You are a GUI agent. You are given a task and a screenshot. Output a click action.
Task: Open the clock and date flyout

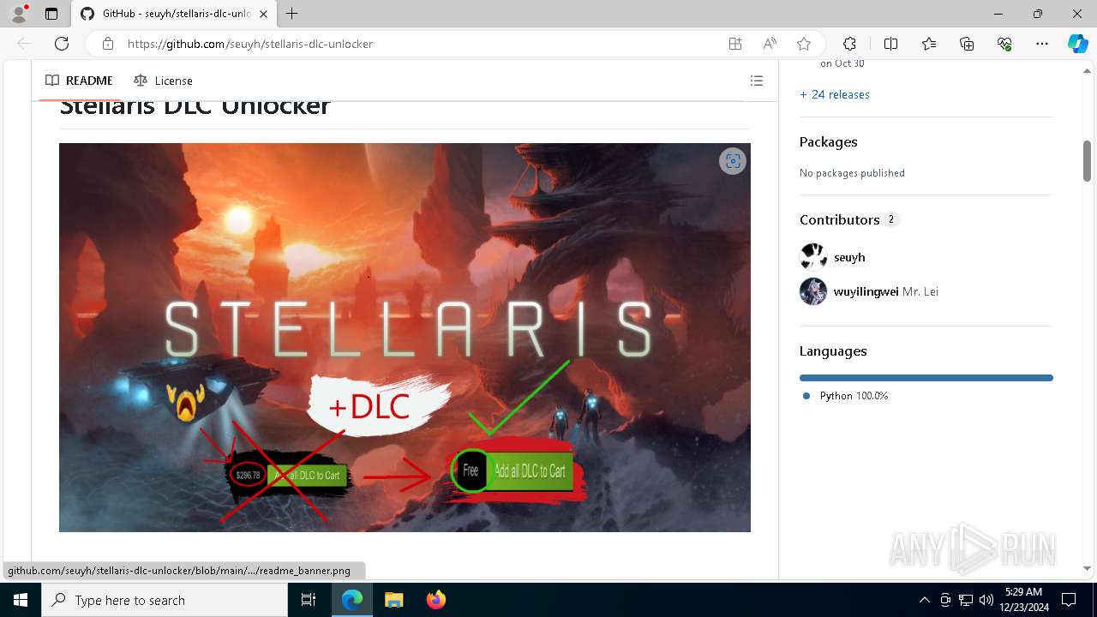click(1023, 600)
